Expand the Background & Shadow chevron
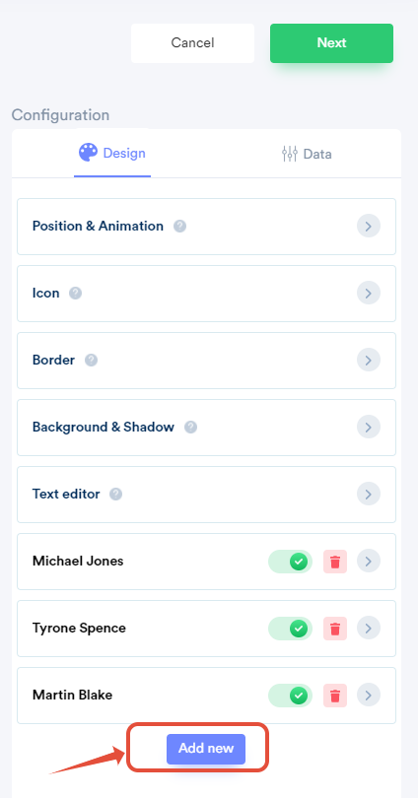 tap(369, 427)
